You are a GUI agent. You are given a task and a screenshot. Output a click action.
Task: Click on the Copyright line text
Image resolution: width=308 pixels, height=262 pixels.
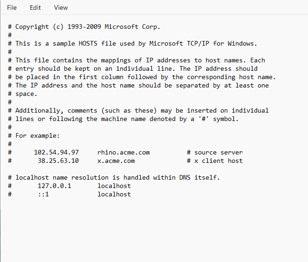(88, 27)
